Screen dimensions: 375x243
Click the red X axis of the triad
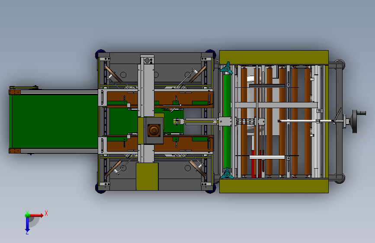pos(36,215)
